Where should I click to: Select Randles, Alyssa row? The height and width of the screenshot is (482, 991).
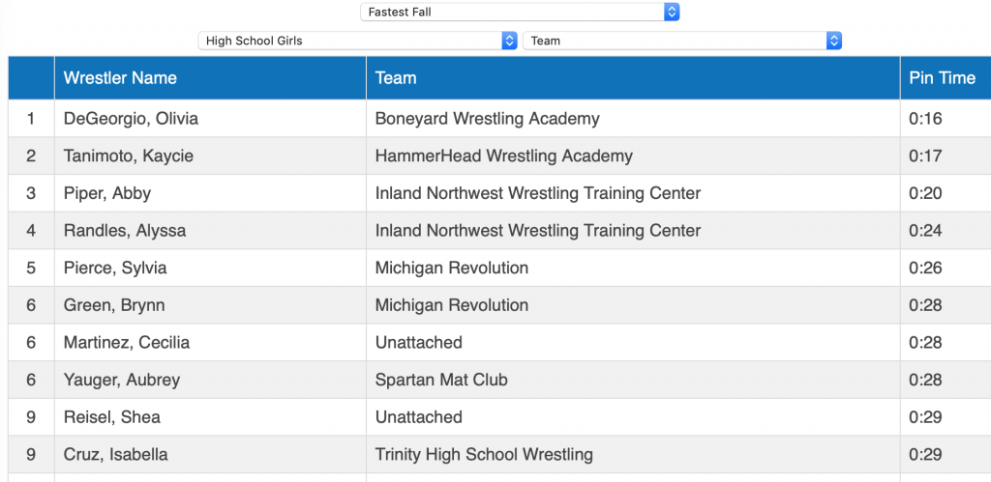tap(125, 231)
